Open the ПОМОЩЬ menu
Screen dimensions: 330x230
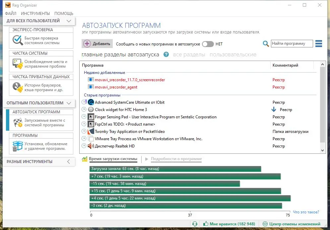click(x=64, y=14)
